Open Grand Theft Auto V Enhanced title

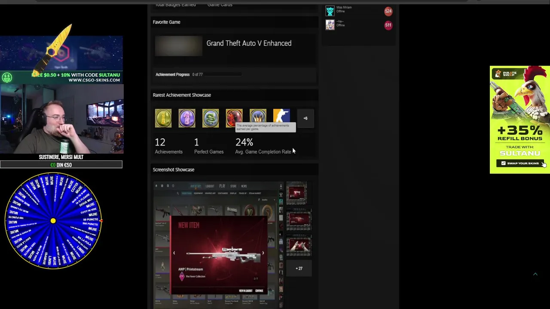[x=249, y=43]
